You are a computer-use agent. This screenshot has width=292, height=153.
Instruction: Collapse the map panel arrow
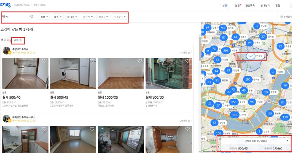(x=203, y=79)
